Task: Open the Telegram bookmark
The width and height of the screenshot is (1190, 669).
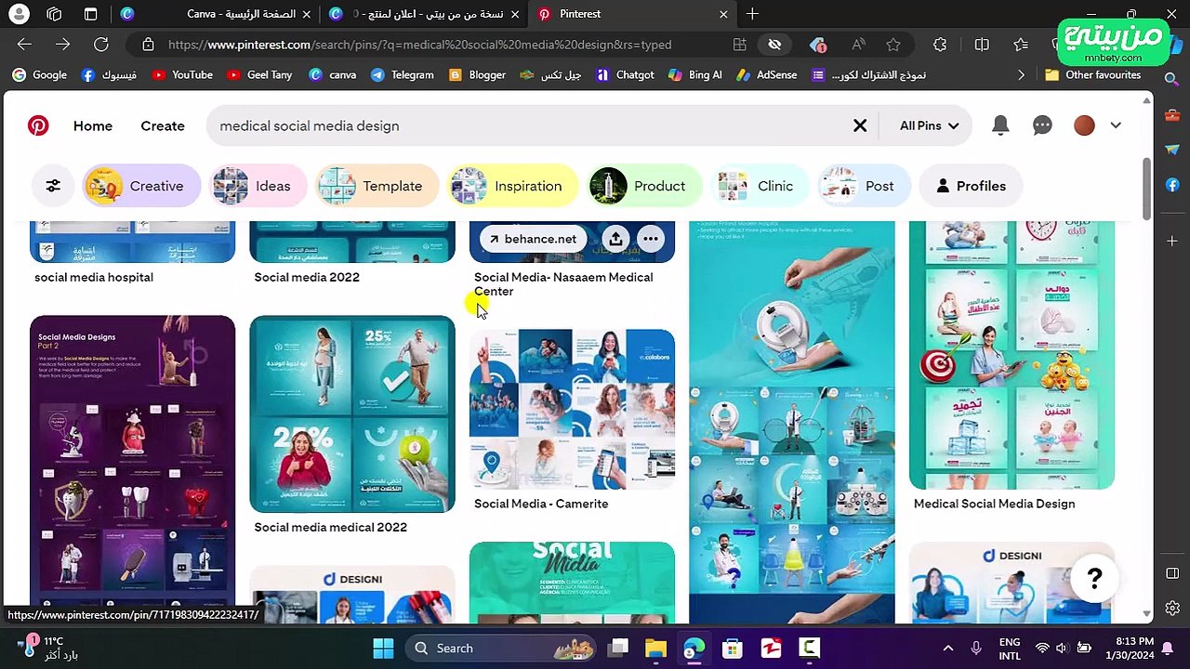Action: (403, 74)
